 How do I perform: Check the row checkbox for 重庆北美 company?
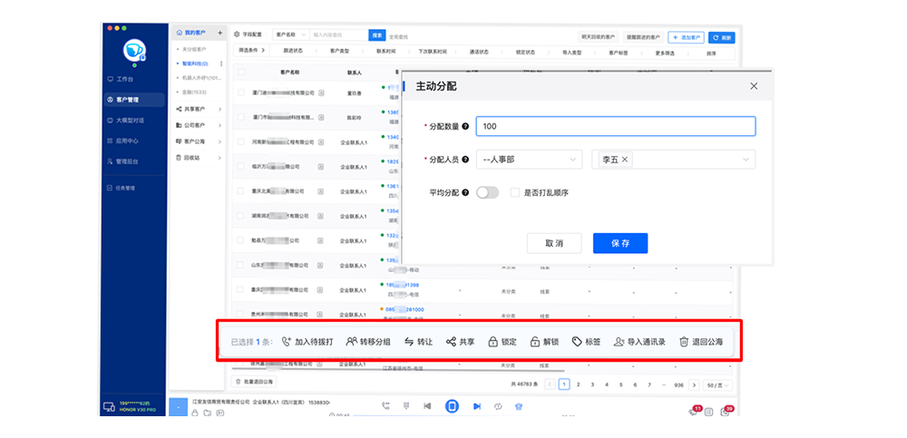pos(241,191)
